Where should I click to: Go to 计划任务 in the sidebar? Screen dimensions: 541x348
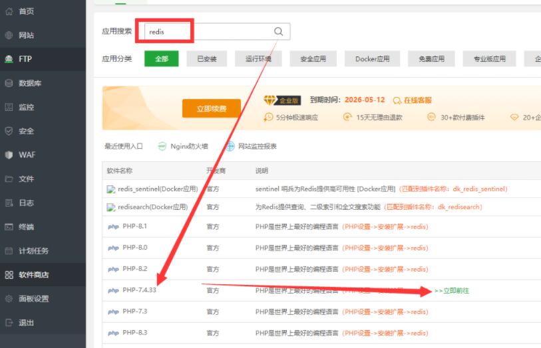33,250
